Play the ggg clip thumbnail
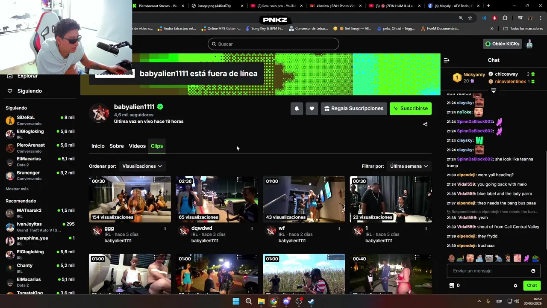Screen dimensions: 547x308 click(130, 199)
